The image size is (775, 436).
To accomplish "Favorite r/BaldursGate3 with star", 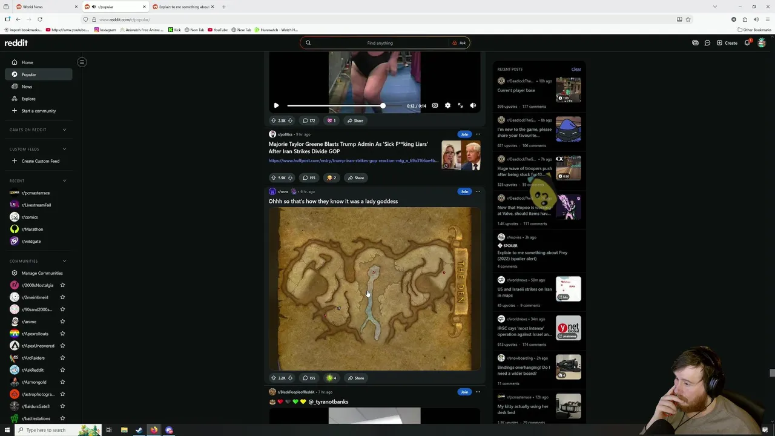I will [x=62, y=406].
